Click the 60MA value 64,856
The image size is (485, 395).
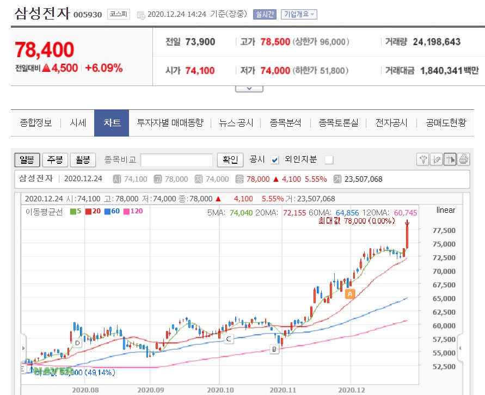tap(347, 213)
